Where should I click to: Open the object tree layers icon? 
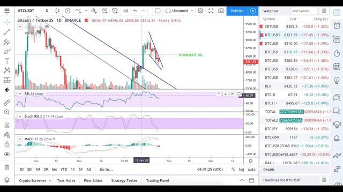coord(7,180)
